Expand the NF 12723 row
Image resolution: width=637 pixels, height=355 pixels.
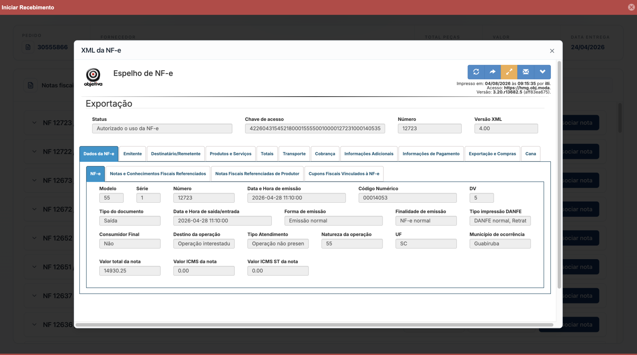(x=34, y=123)
